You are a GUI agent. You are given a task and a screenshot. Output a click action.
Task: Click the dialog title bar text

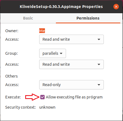click(x=61, y=7)
